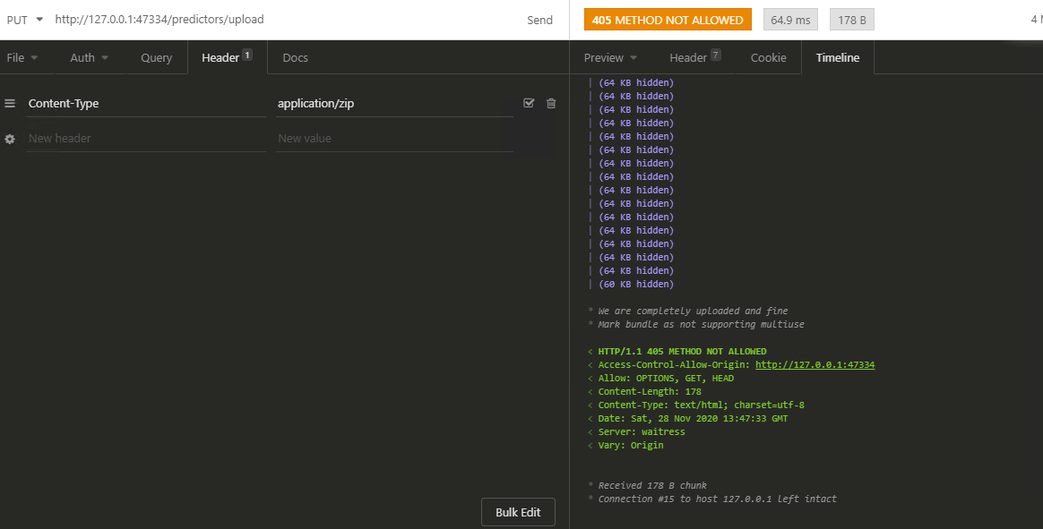Click the 64.9 ms response time chip
Screen dimensions: 1043x529
(789, 18)
